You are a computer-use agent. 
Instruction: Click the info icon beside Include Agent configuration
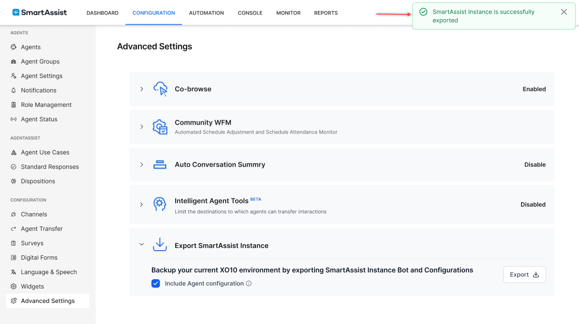click(249, 283)
